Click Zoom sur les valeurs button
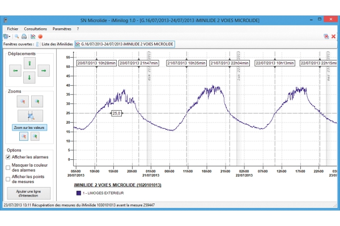 pyautogui.click(x=29, y=128)
